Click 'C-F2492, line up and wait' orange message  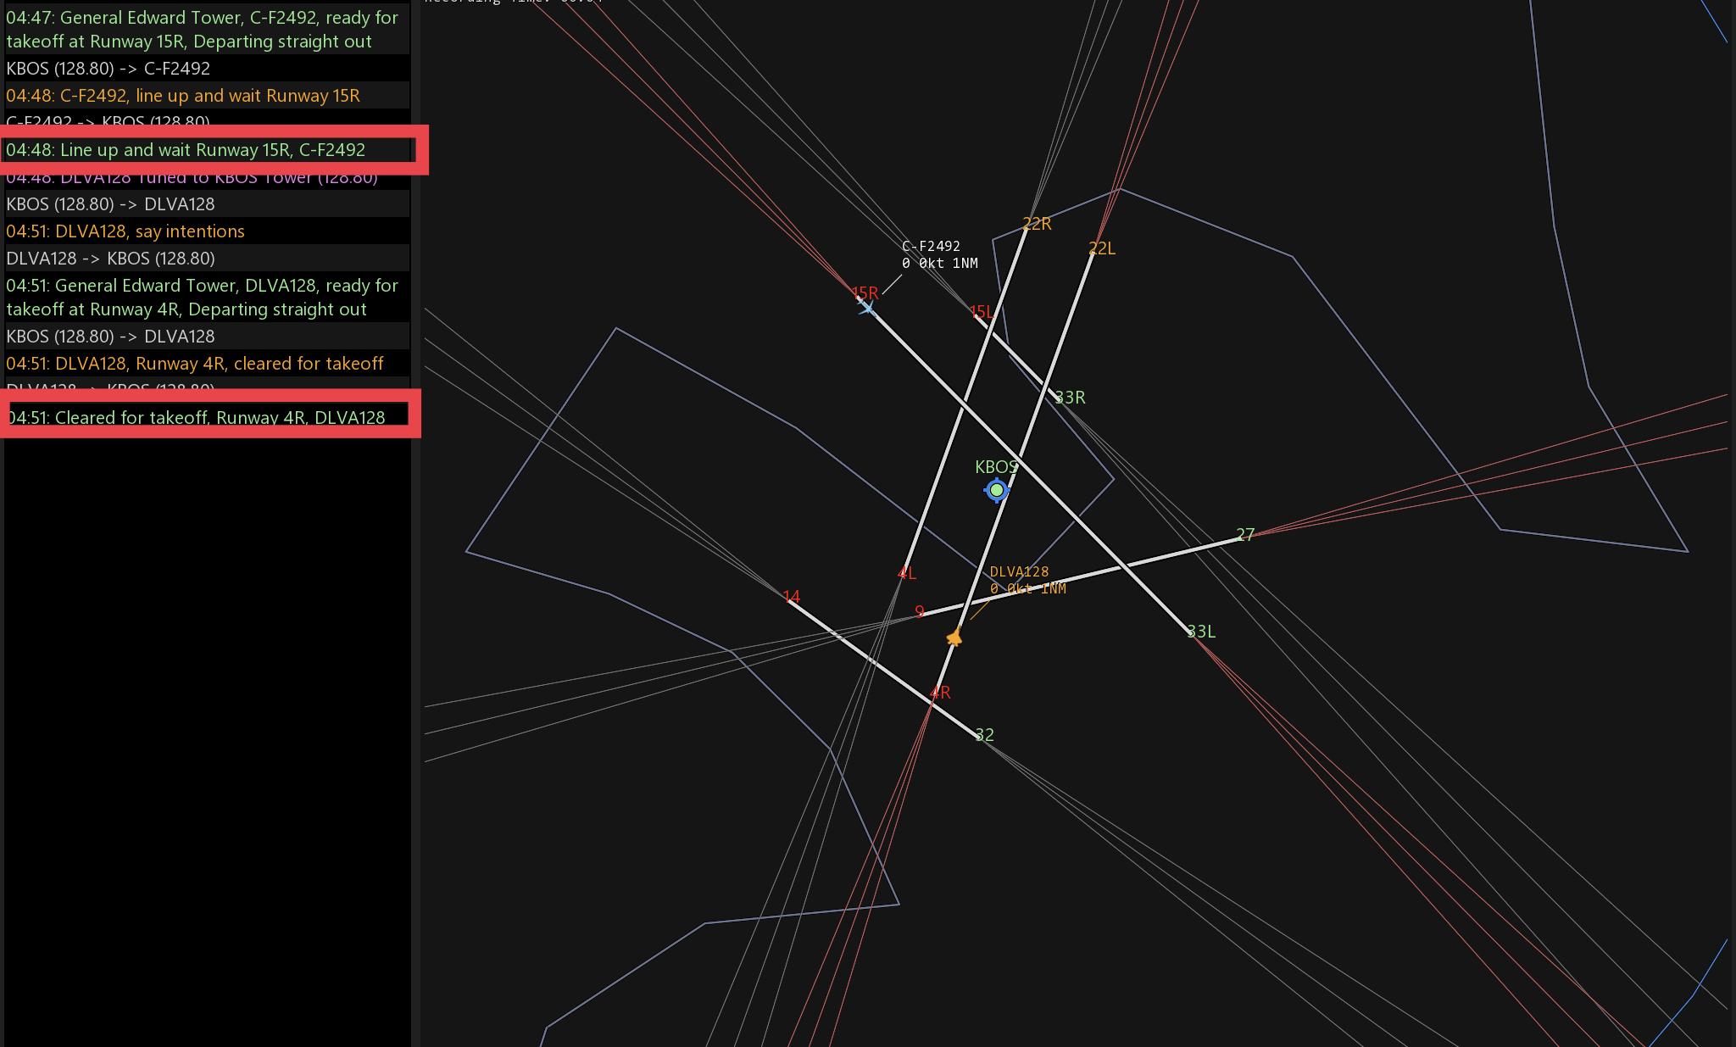183,96
